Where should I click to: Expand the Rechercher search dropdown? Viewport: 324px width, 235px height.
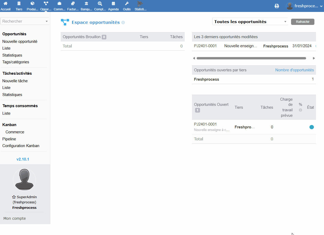[47, 21]
